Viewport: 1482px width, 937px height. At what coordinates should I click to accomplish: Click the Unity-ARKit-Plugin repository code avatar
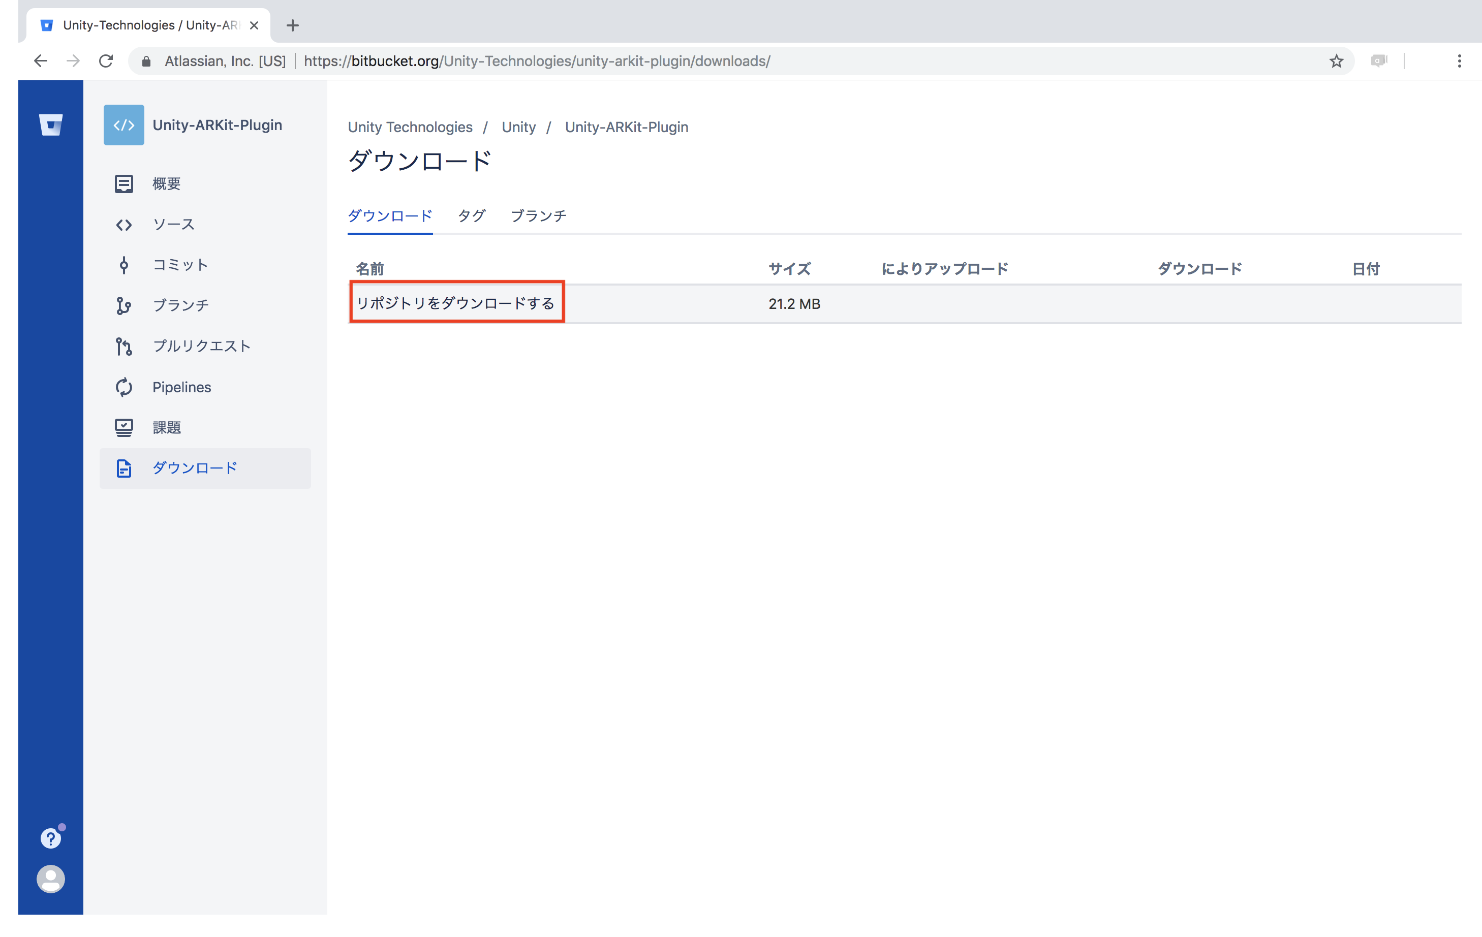pyautogui.click(x=123, y=125)
